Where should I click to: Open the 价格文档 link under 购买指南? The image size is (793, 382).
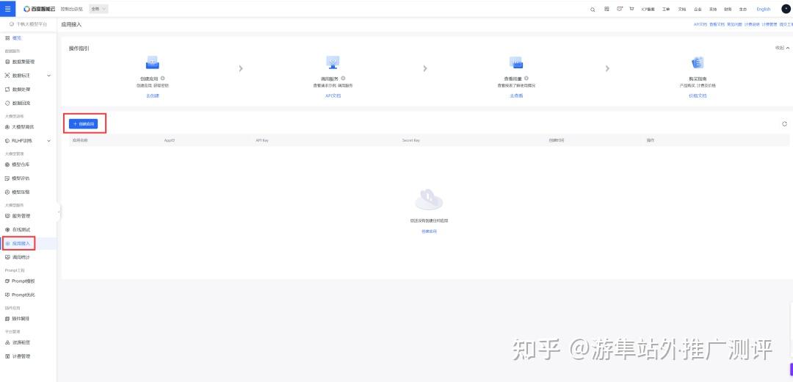(698, 95)
